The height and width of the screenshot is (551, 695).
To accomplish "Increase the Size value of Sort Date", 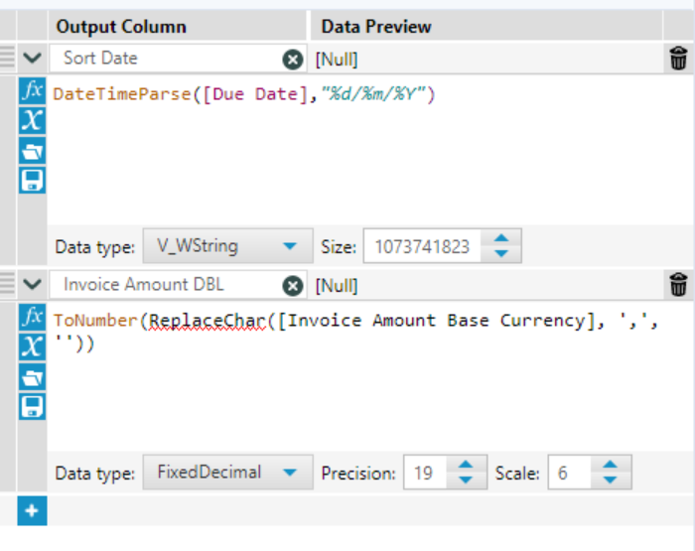I will pos(501,238).
